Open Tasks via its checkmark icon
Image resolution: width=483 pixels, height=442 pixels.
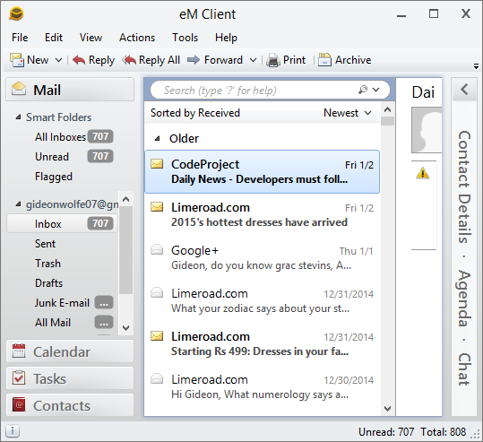19,377
